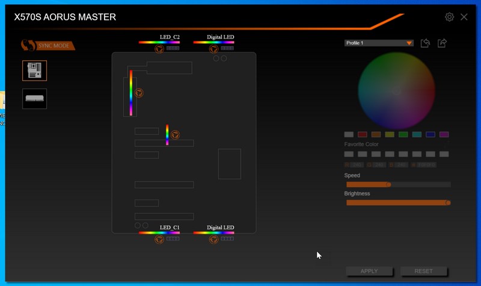
Task: Choose the purple preset color swatch
Action: coord(444,134)
